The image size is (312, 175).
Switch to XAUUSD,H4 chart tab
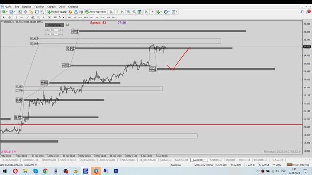pyautogui.click(x=181, y=160)
